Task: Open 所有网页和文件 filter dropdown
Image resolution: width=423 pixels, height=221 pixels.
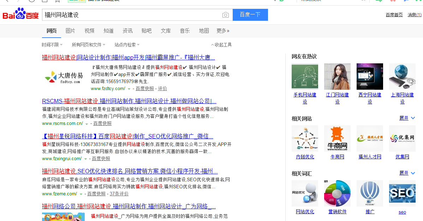Action: (x=89, y=45)
